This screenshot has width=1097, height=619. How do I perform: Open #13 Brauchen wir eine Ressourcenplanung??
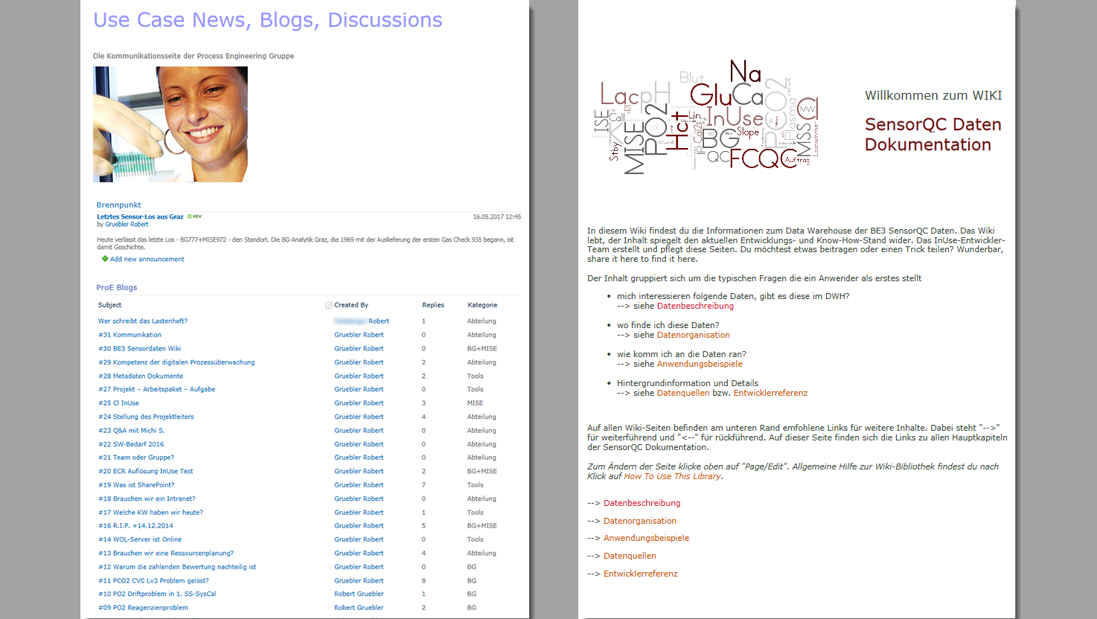(x=166, y=553)
